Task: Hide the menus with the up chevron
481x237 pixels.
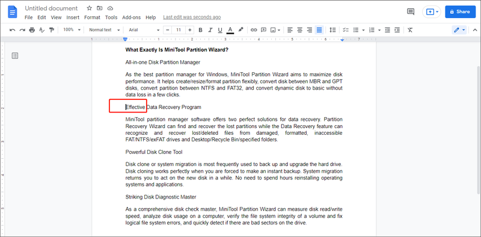Action: (475, 30)
